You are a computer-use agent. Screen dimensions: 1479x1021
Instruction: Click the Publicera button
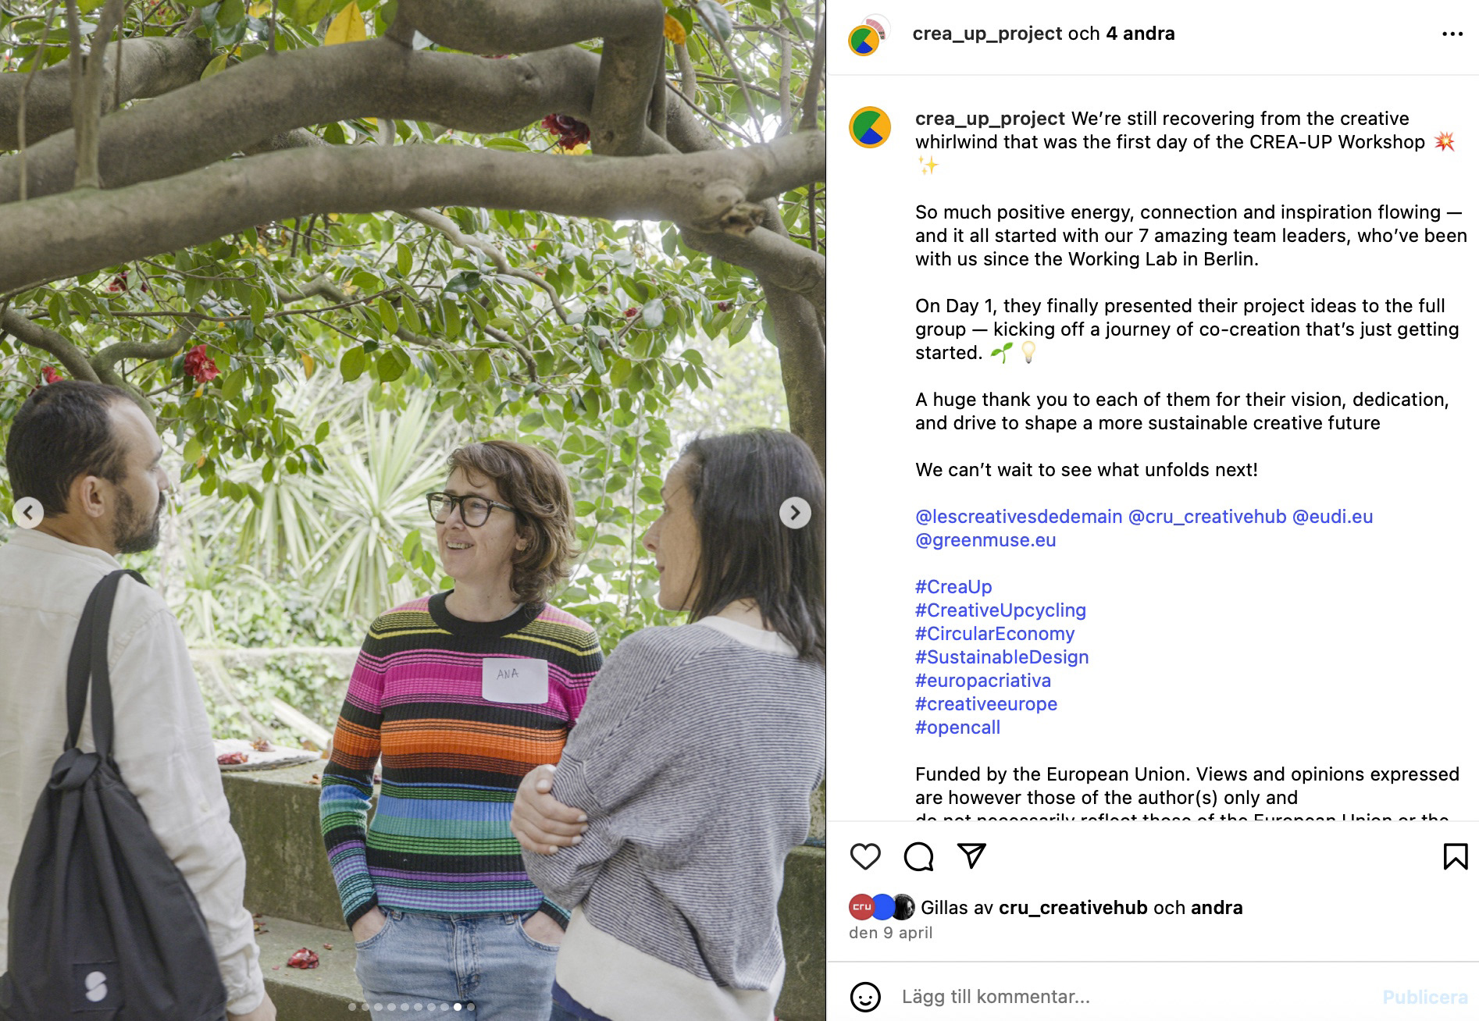tap(1425, 997)
